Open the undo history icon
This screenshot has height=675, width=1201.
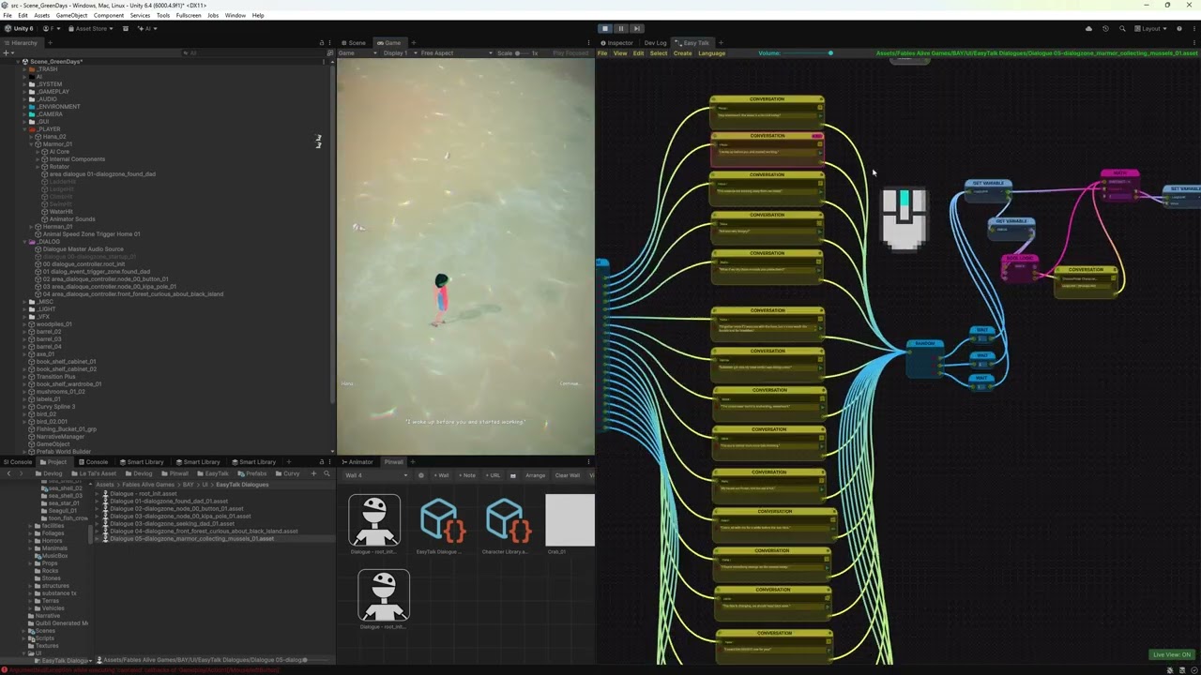[1105, 29]
